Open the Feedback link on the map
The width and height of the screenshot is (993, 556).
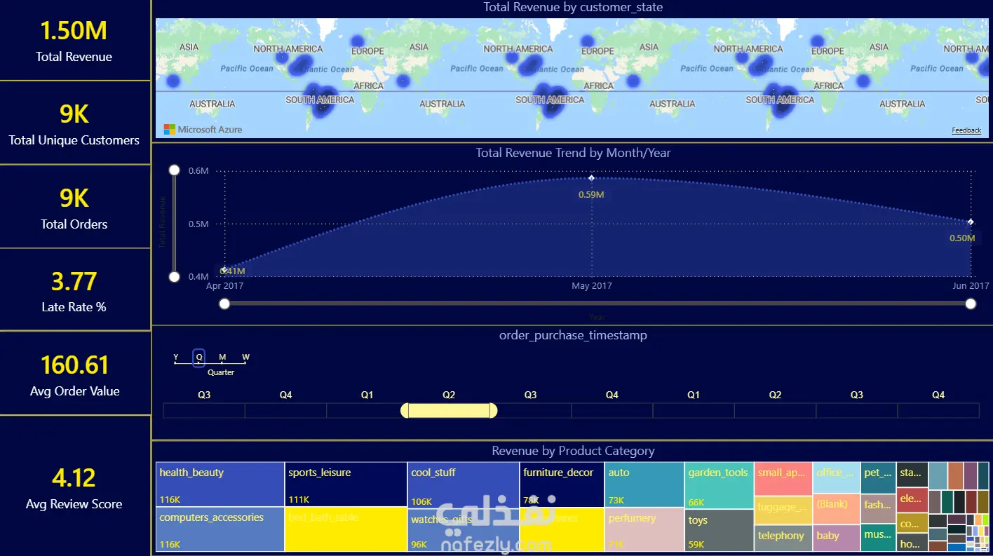966,130
